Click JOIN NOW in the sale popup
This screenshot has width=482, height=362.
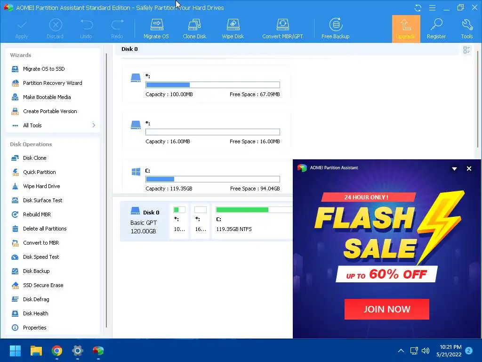click(x=387, y=309)
